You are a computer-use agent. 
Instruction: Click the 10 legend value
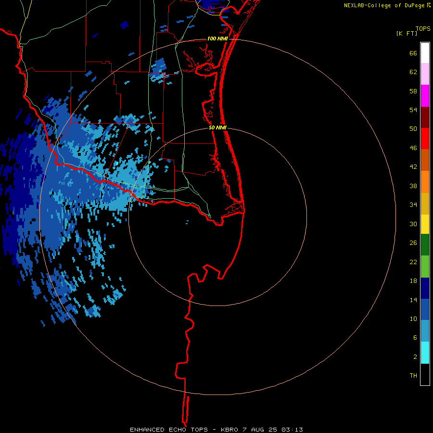(x=413, y=318)
